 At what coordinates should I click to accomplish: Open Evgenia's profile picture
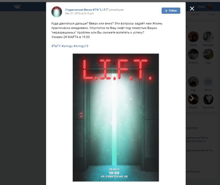coord(193,54)
